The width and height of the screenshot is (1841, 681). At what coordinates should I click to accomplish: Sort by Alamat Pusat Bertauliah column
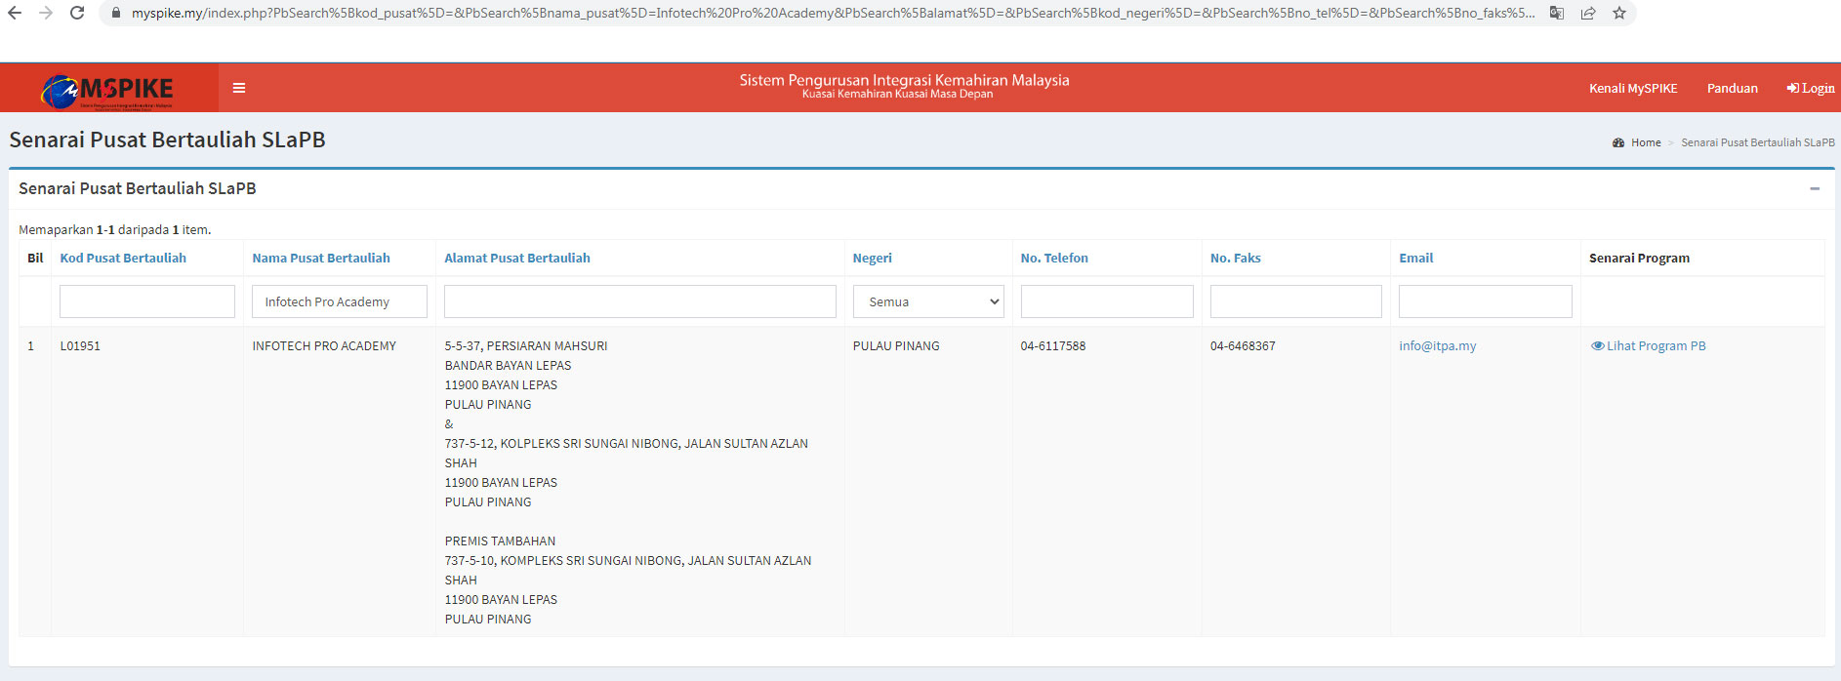click(x=517, y=258)
